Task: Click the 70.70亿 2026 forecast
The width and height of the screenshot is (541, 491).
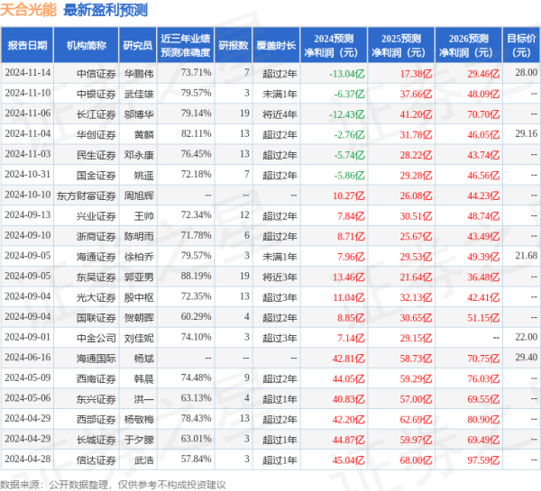Action: pos(483,114)
